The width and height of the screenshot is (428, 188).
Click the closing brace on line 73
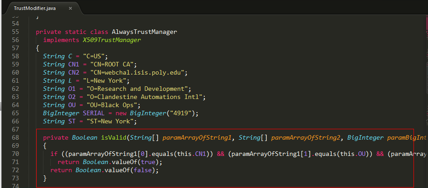[x=45, y=179]
